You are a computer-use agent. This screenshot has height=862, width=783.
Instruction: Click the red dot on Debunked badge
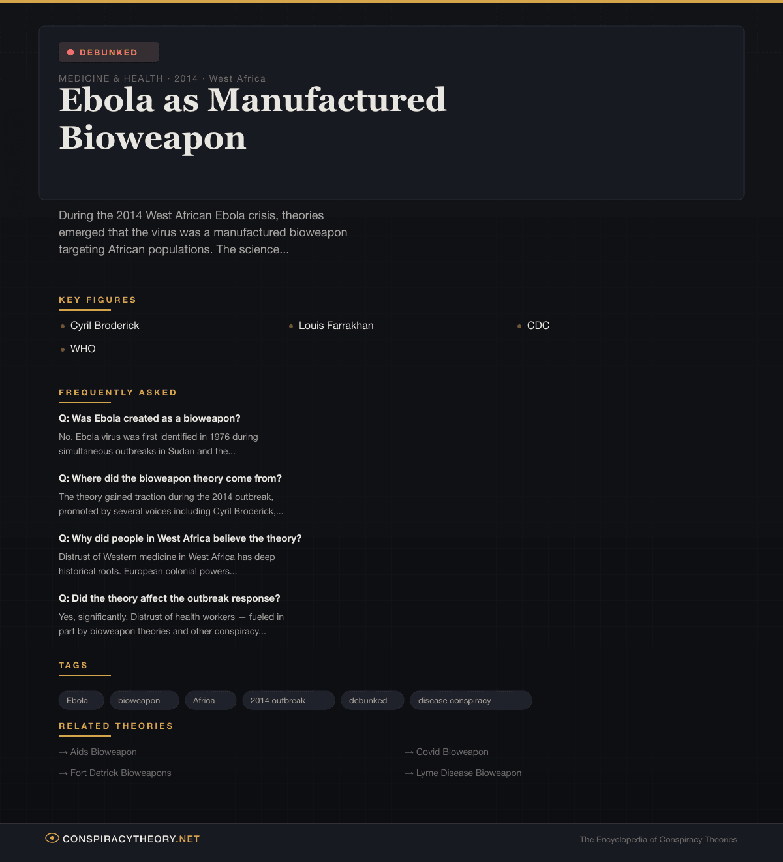tap(70, 52)
